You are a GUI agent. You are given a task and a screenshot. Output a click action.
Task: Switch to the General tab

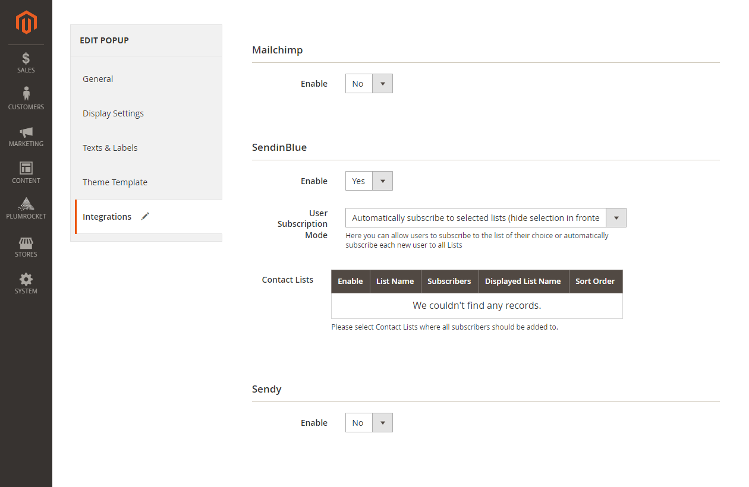tap(98, 79)
